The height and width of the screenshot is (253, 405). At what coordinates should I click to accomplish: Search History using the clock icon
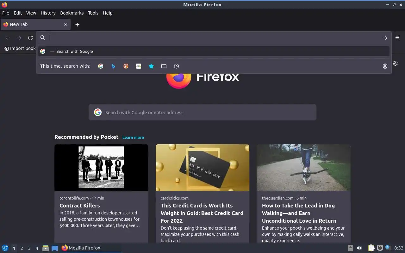pyautogui.click(x=177, y=66)
